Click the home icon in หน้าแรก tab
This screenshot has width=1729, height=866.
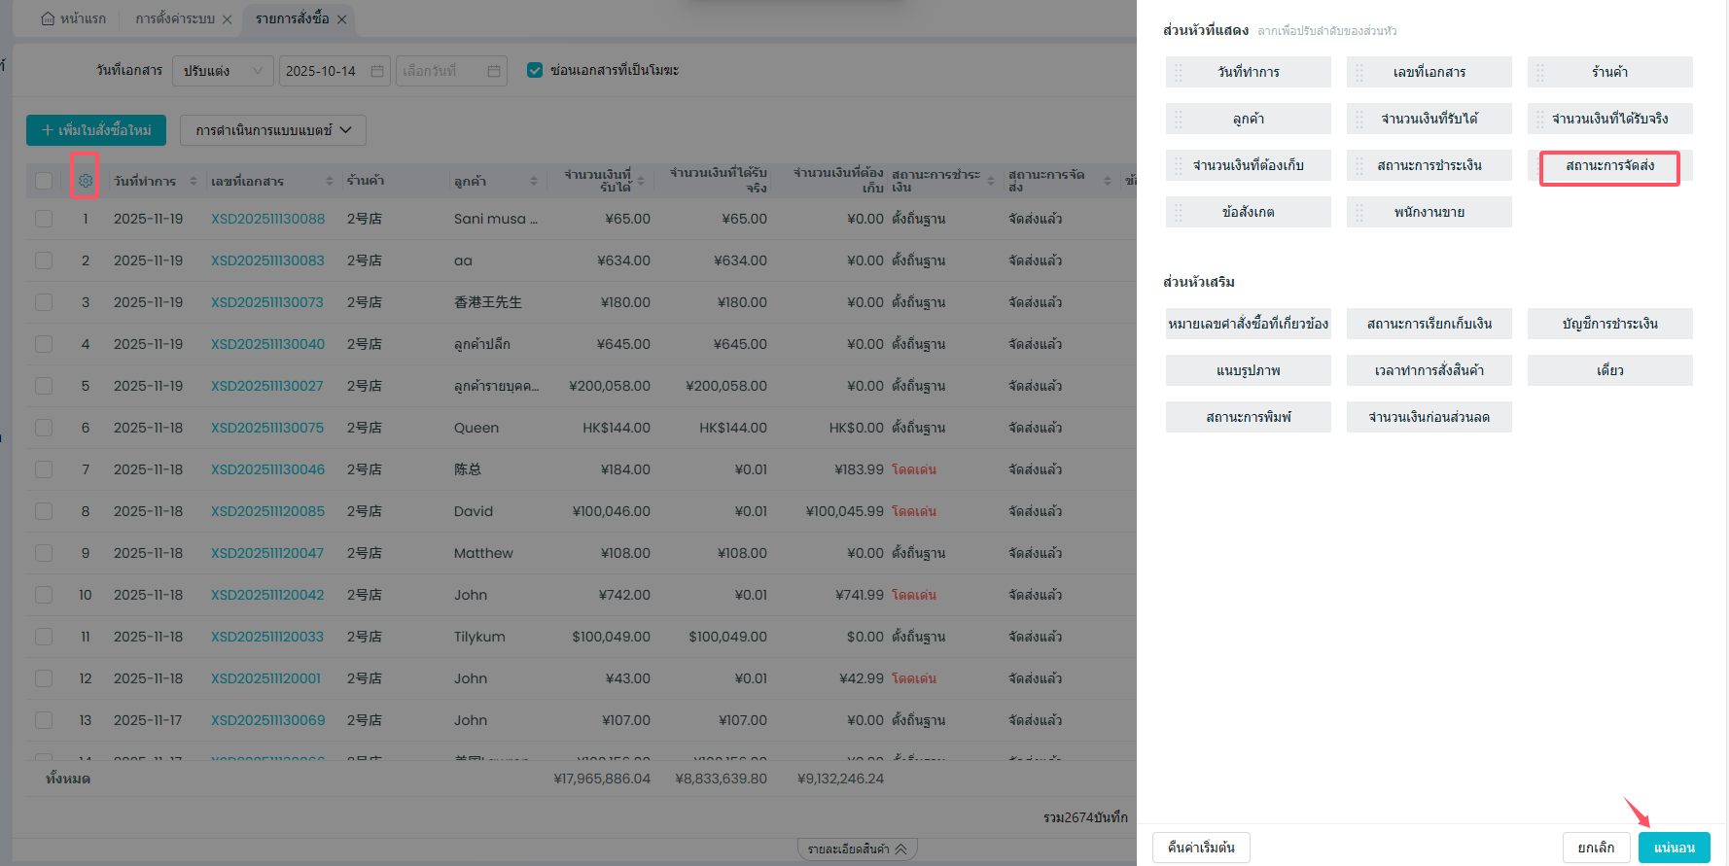[48, 18]
